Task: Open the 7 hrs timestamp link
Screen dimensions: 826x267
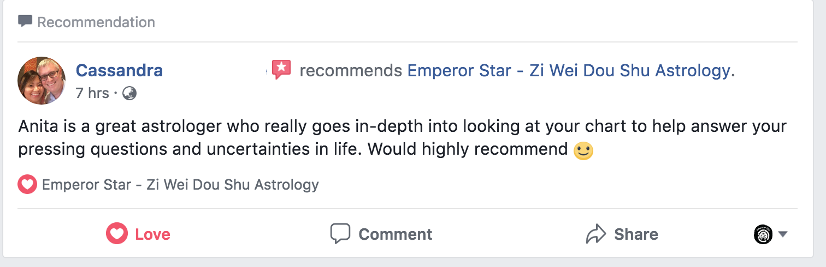Action: pyautogui.click(x=92, y=93)
